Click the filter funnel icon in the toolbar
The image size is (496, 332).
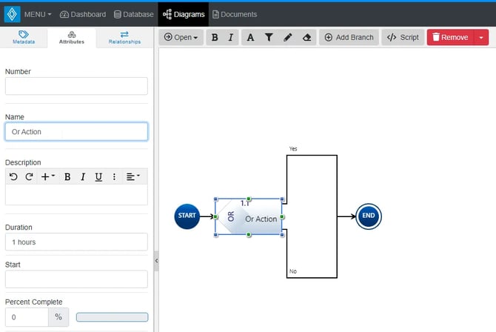pyautogui.click(x=269, y=37)
